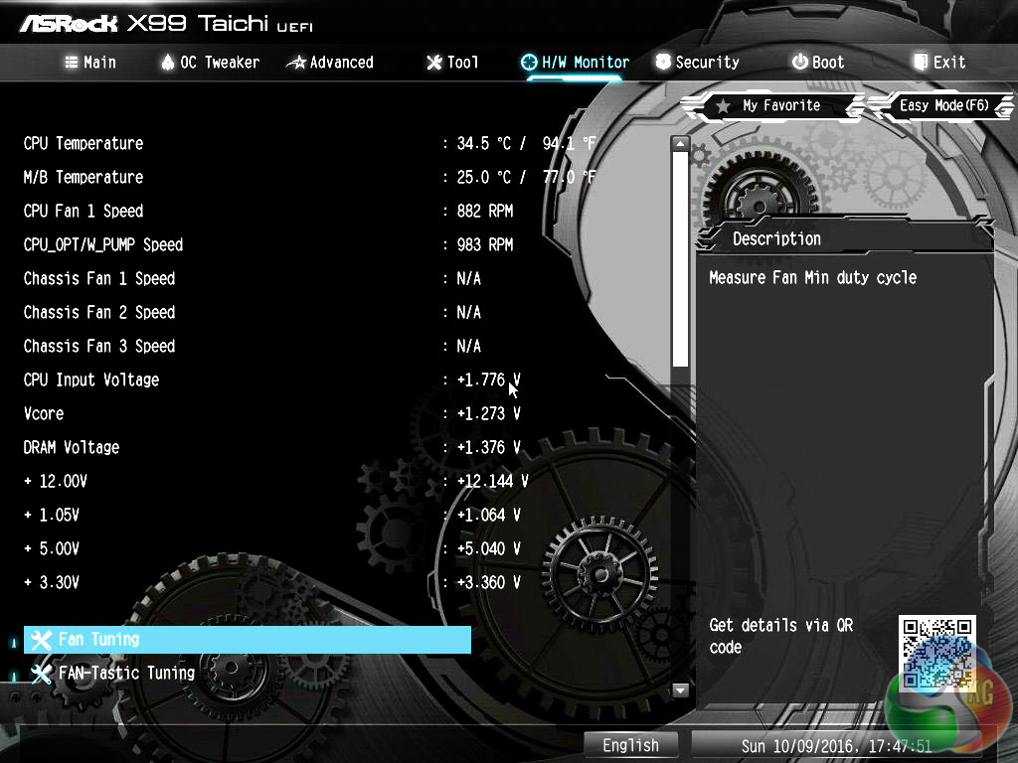Viewport: 1018px width, 763px height.
Task: Click the date and time display
Action: (x=836, y=746)
